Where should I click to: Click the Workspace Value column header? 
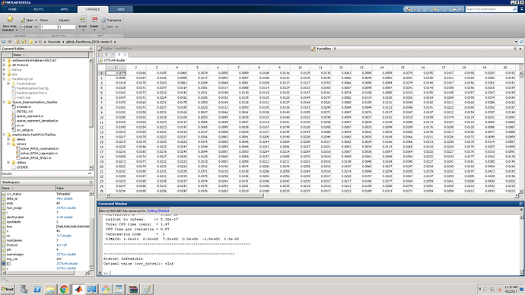coord(72,188)
